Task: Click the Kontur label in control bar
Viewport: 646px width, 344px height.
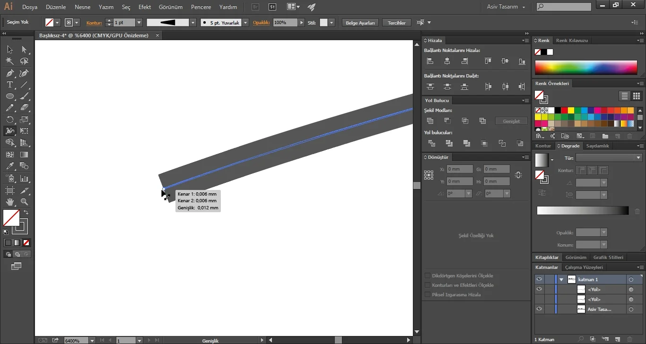Action: pos(94,23)
